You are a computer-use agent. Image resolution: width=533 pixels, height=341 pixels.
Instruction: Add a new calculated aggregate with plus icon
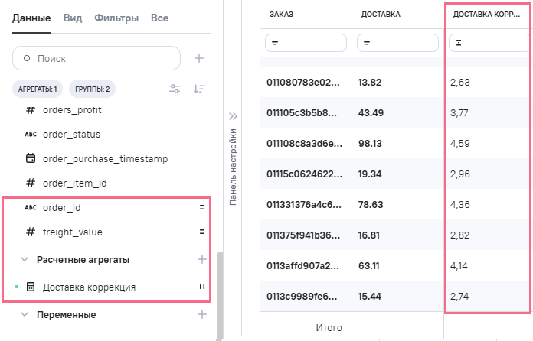[202, 259]
